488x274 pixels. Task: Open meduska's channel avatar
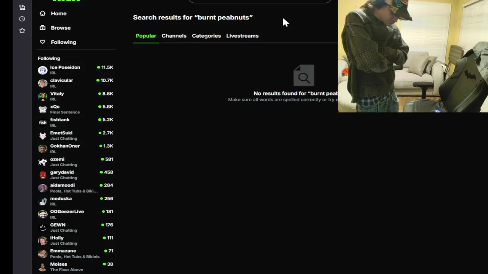(43, 201)
